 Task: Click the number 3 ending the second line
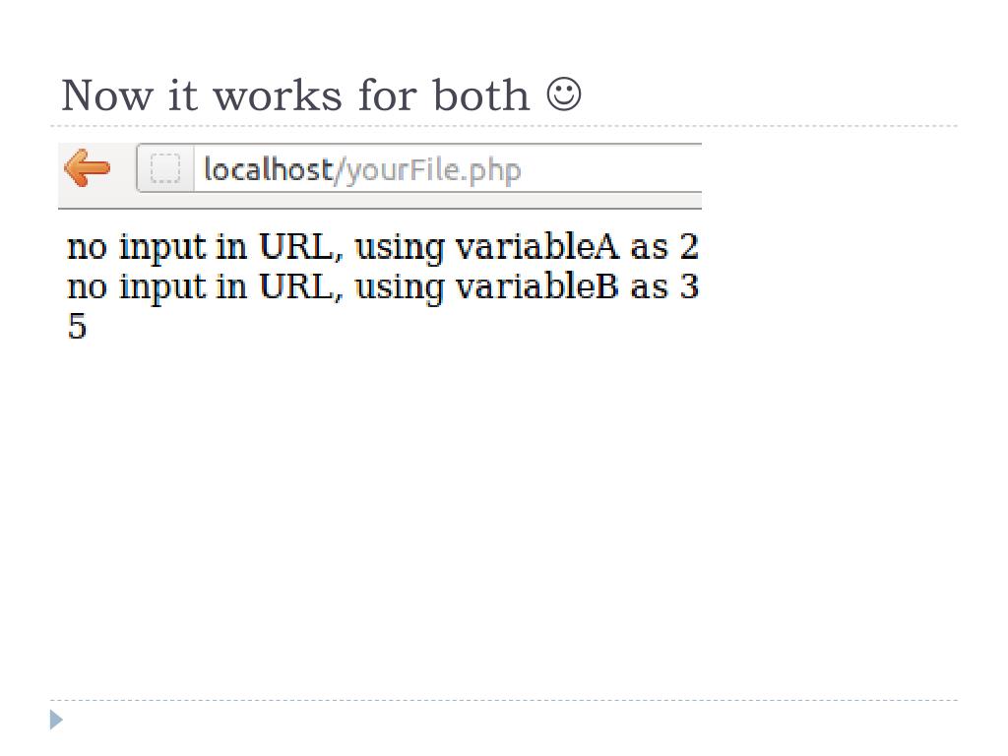(x=689, y=286)
